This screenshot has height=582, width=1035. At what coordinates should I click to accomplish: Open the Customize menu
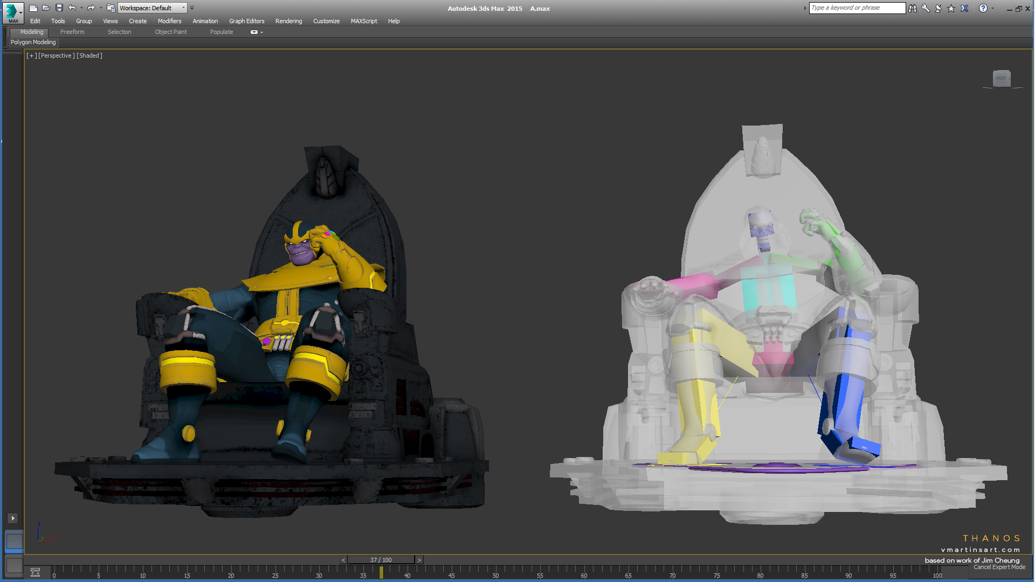pos(326,21)
